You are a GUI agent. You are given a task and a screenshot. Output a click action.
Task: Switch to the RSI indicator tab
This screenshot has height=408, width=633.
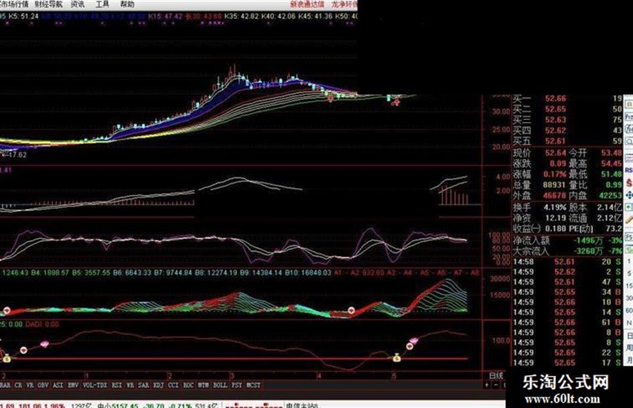pyautogui.click(x=117, y=385)
